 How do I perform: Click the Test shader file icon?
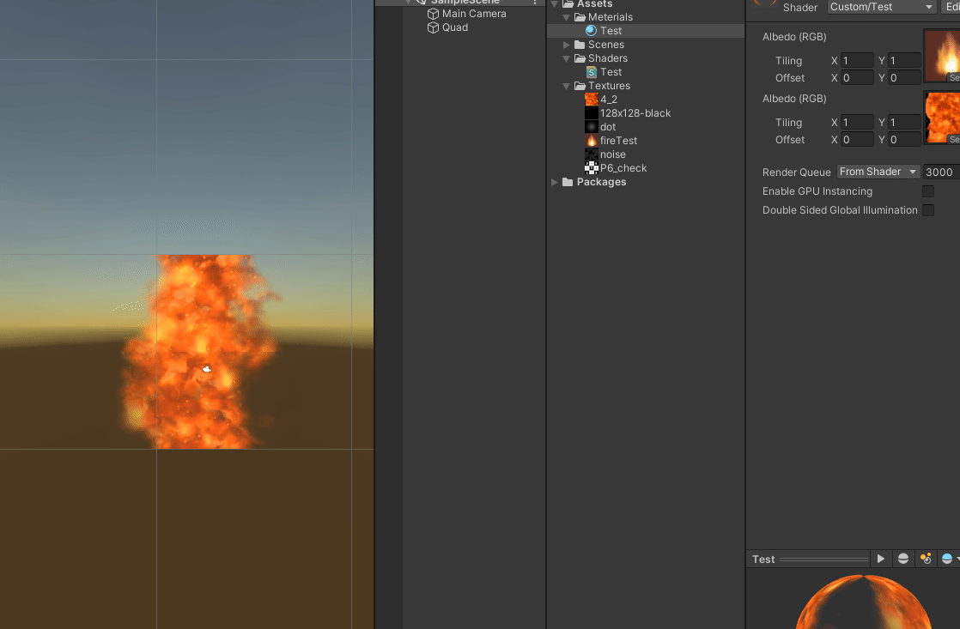pos(591,72)
